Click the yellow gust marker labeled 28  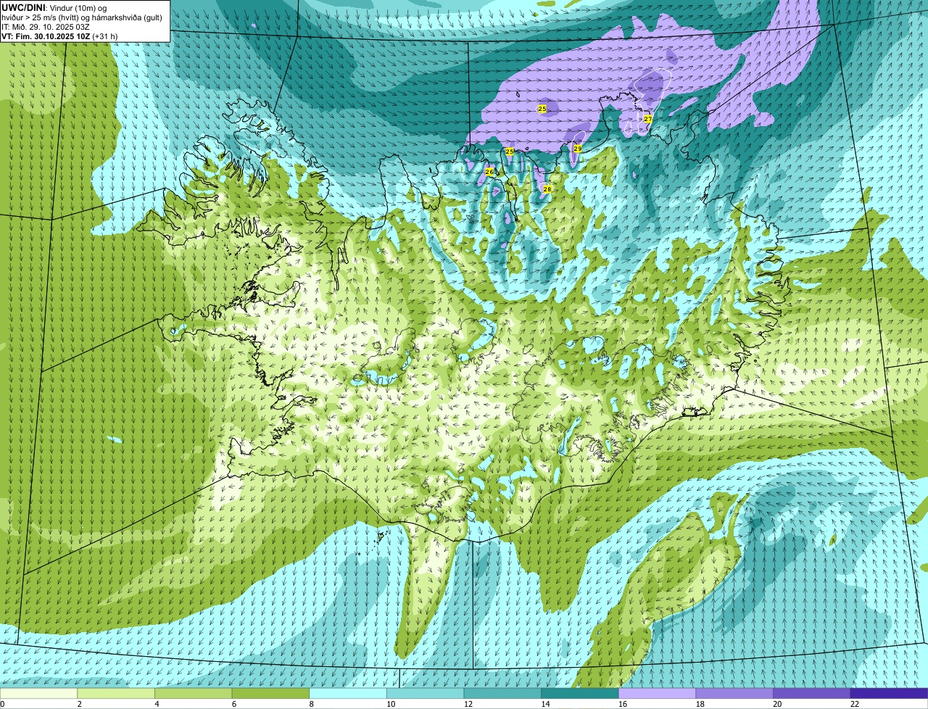547,189
